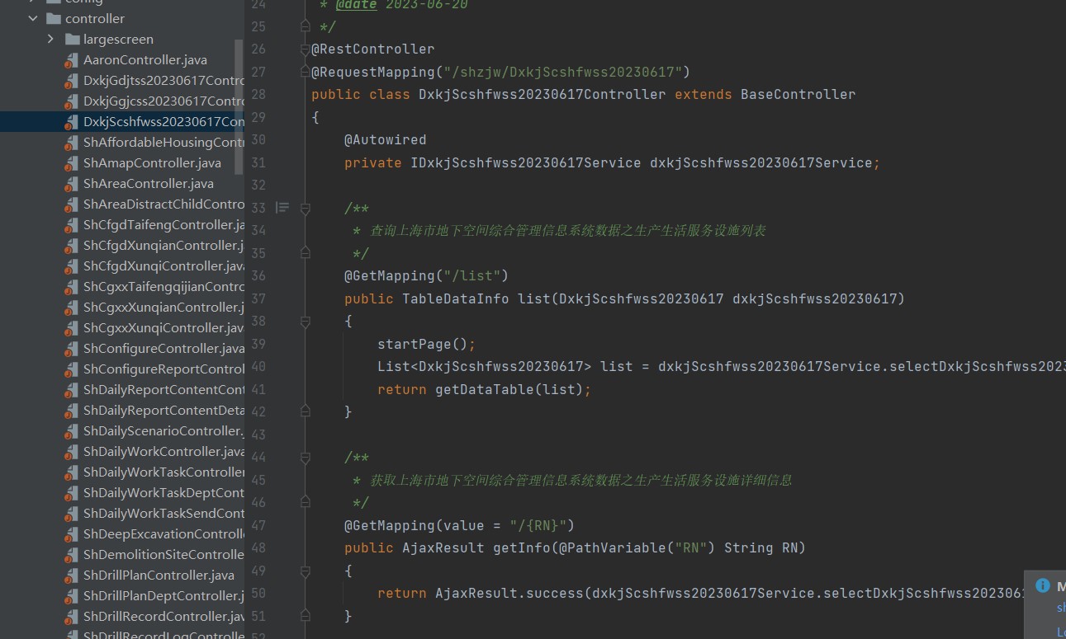Open ShDailyWorkTaskSendController file

[163, 513]
